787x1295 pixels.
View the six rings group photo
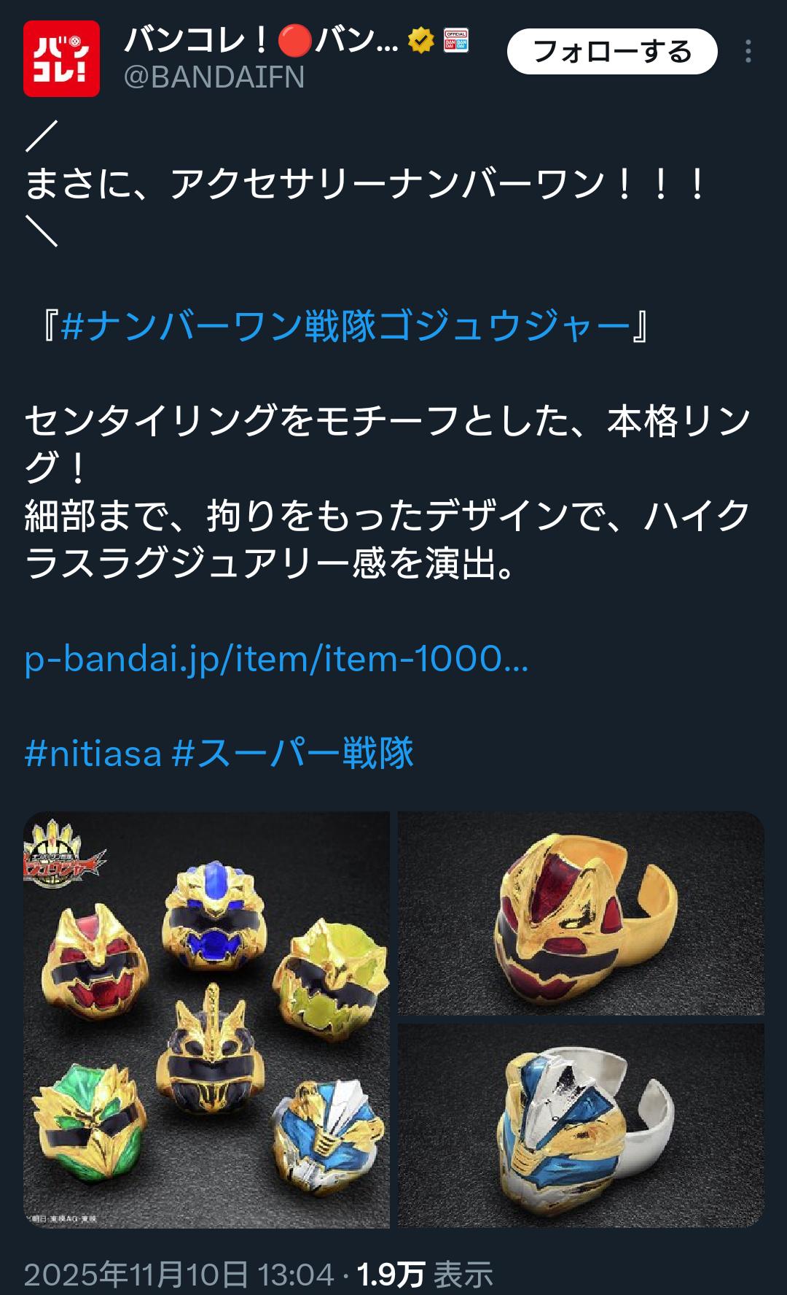pos(206,1019)
